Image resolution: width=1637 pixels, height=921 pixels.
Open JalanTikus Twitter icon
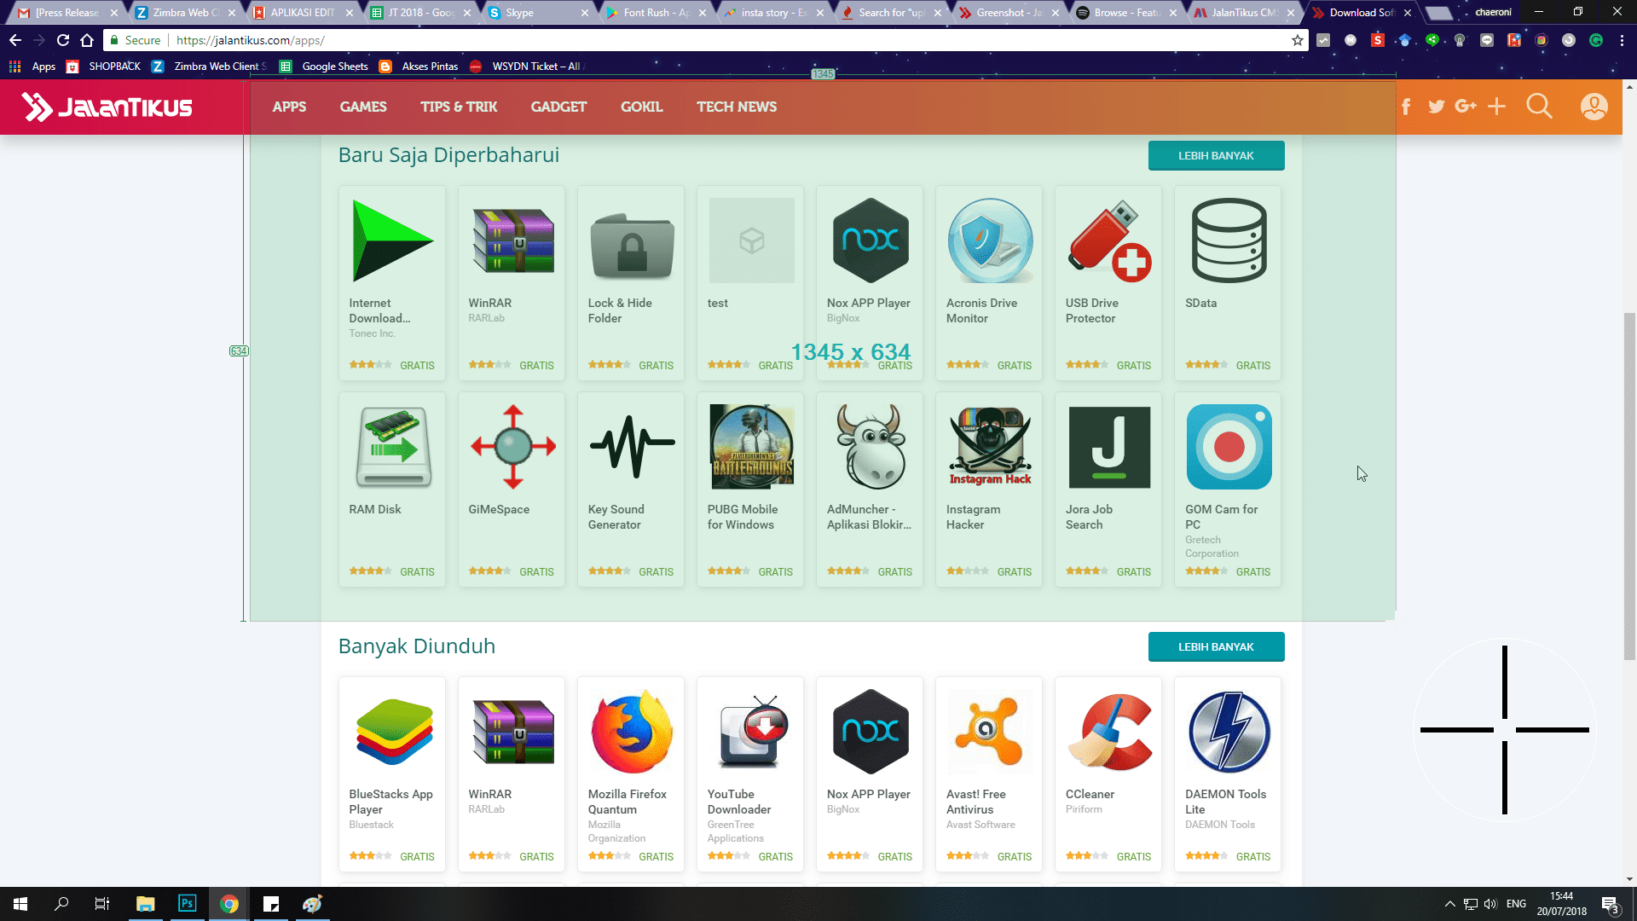[1437, 107]
